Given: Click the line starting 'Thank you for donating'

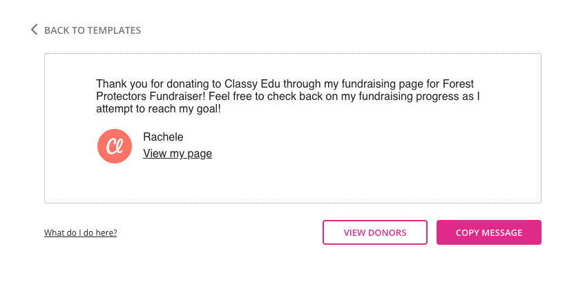Looking at the screenshot, I should [285, 84].
